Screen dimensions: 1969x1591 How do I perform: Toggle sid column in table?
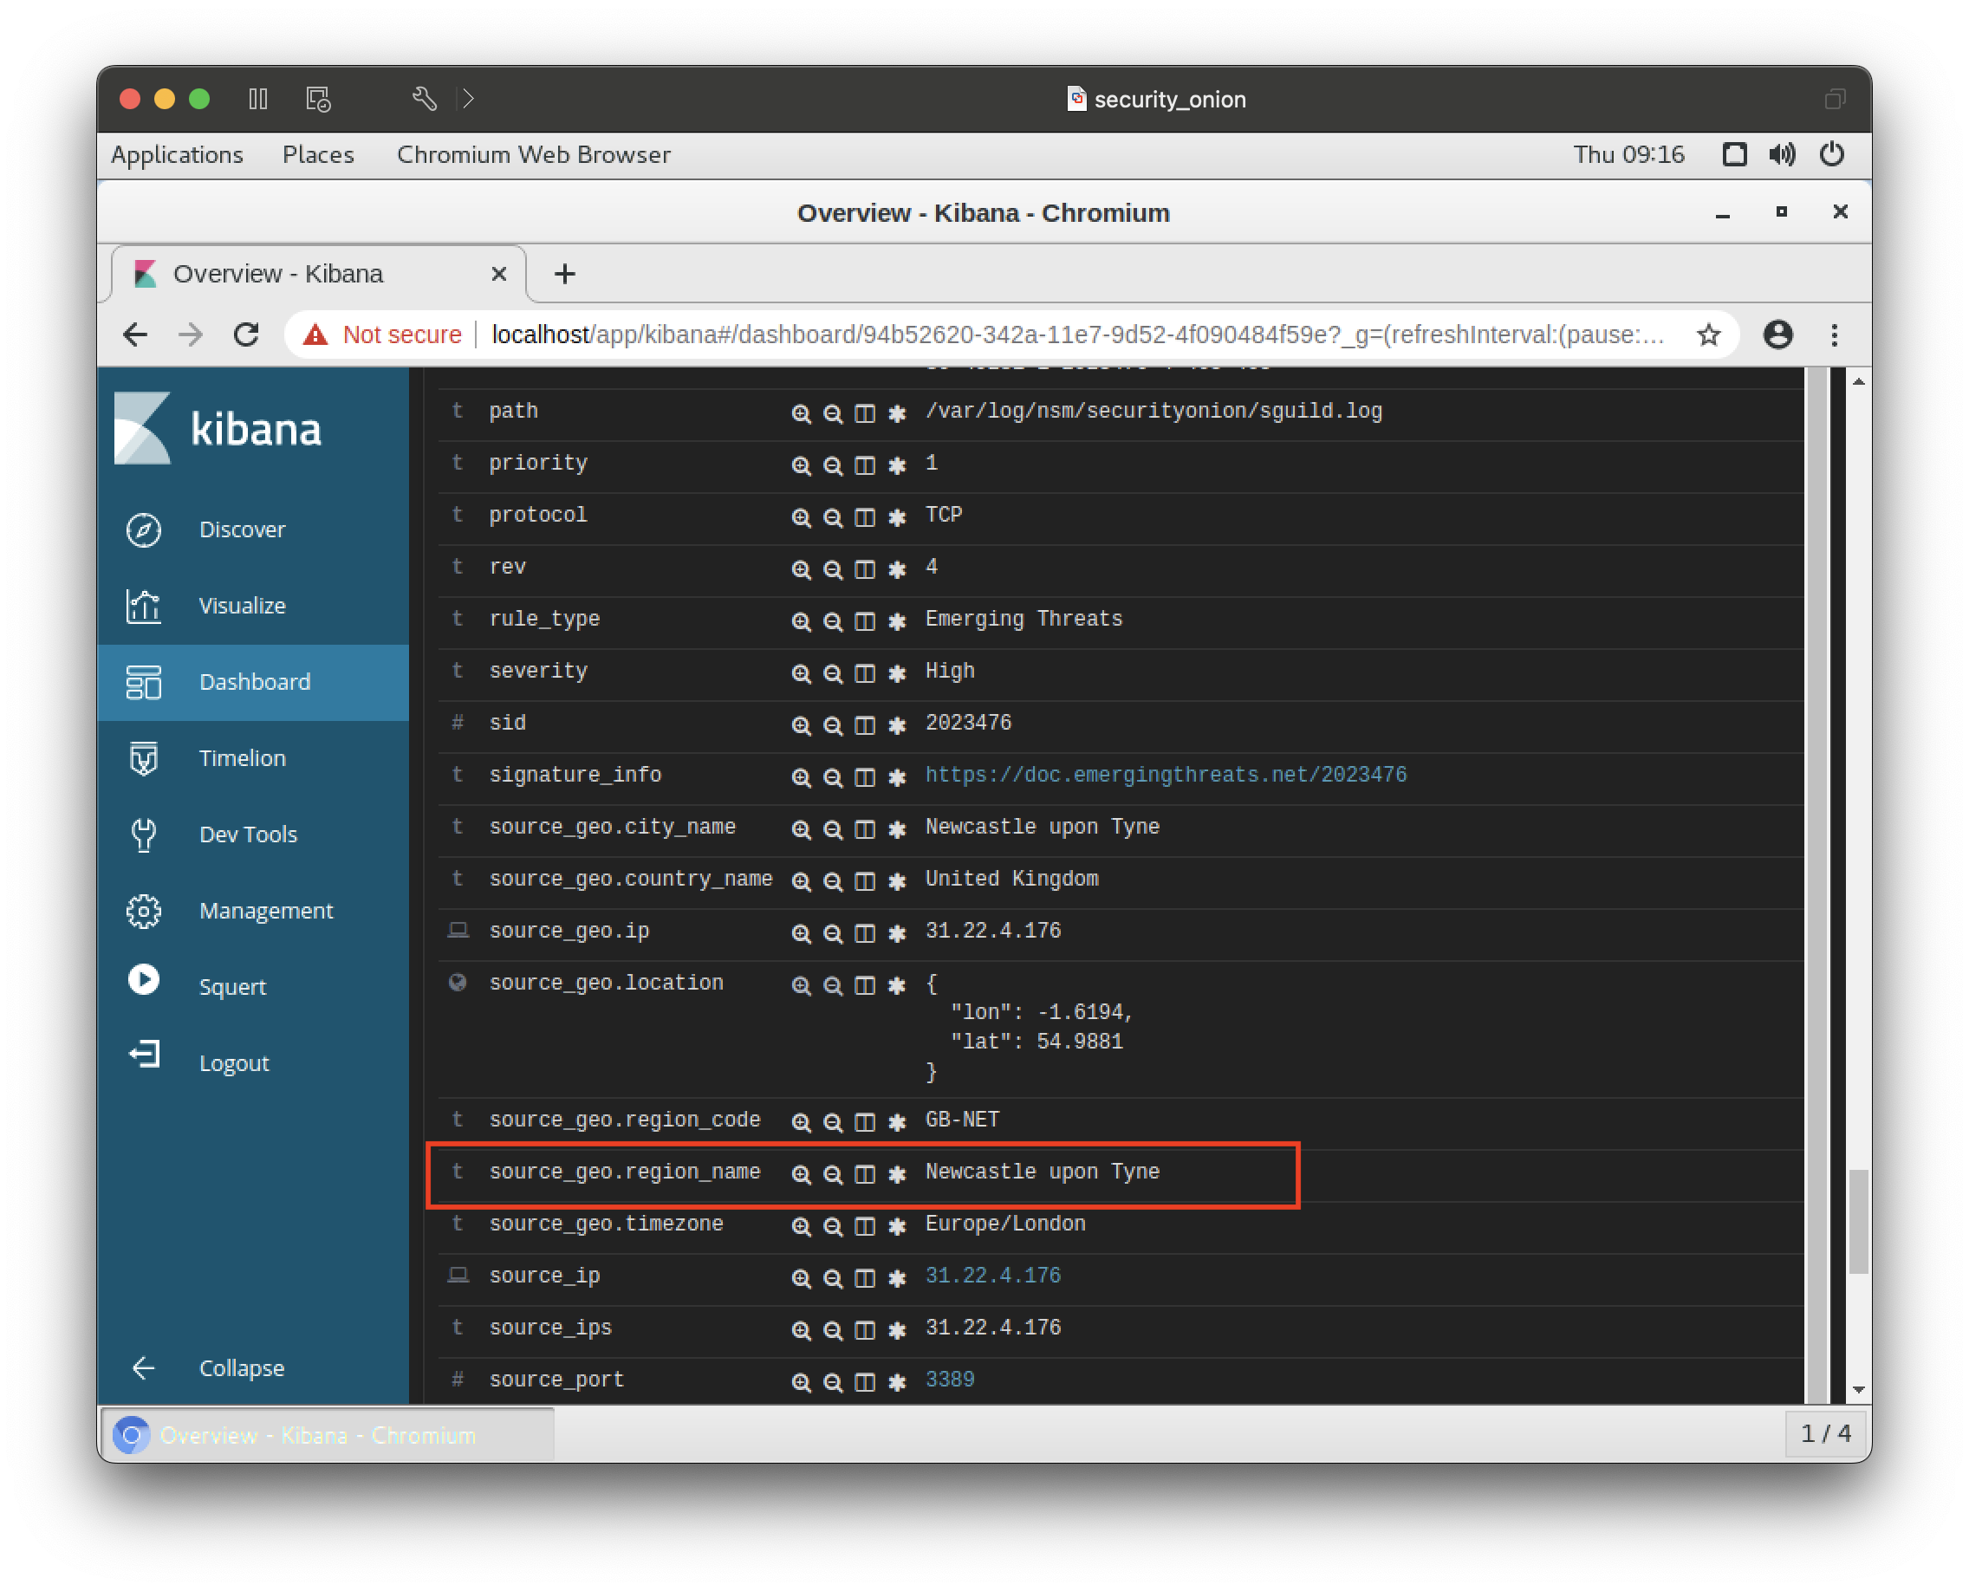(x=864, y=726)
